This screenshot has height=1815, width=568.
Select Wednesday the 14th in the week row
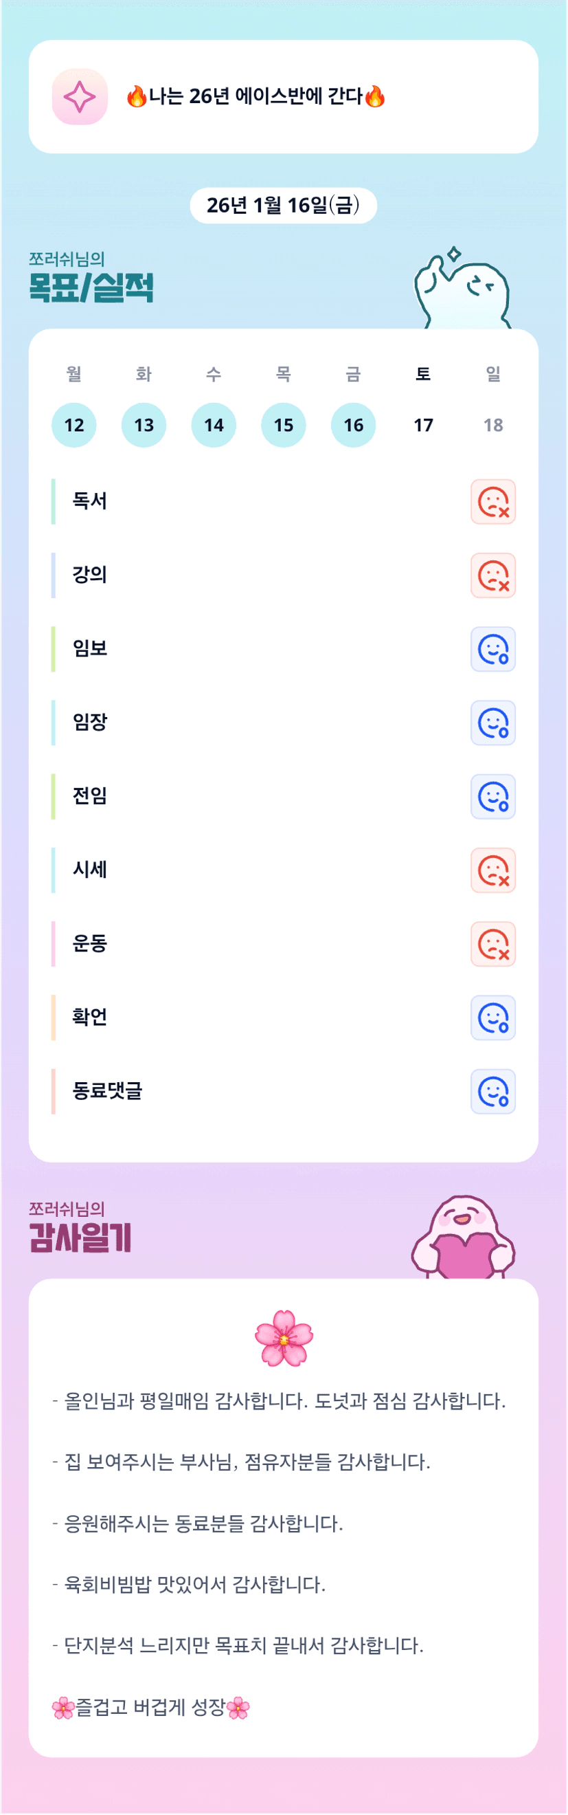(x=214, y=425)
